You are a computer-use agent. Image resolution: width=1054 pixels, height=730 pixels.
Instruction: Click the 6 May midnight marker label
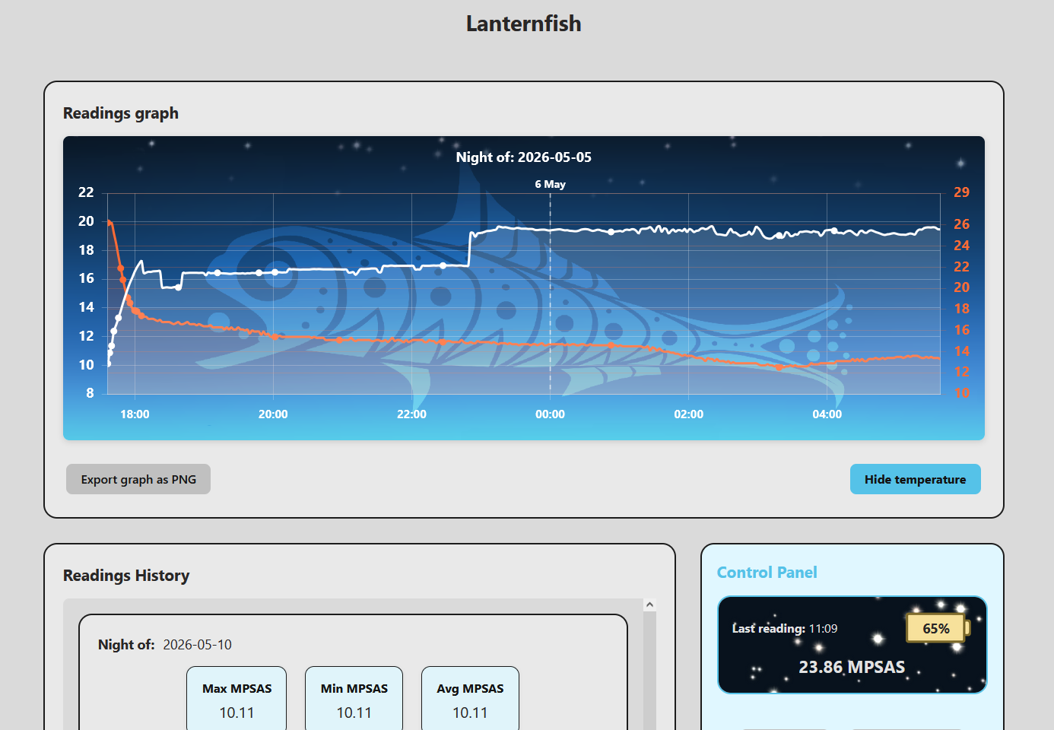tap(550, 184)
